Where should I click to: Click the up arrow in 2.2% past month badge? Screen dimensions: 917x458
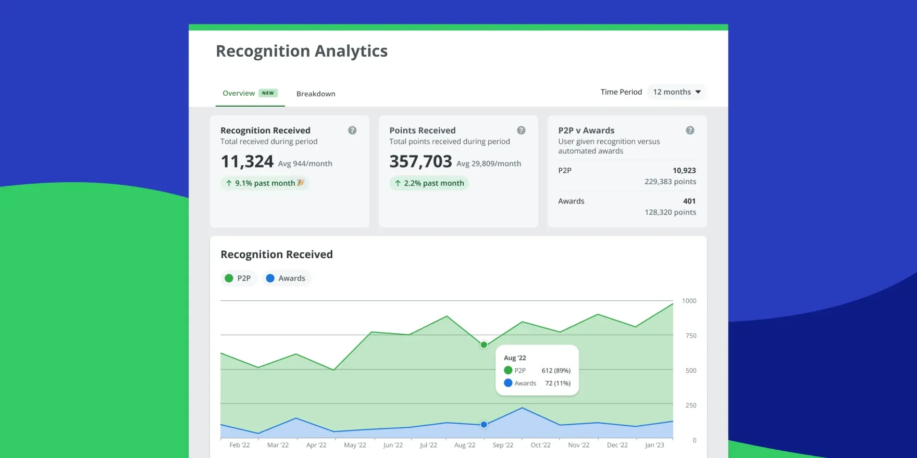coord(398,183)
